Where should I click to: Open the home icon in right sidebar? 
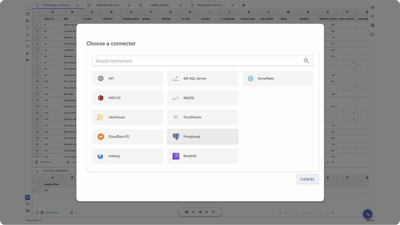(373, 7)
